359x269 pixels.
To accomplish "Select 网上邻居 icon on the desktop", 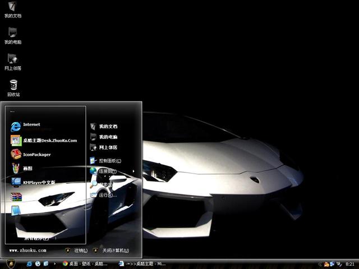I will coord(12,61).
